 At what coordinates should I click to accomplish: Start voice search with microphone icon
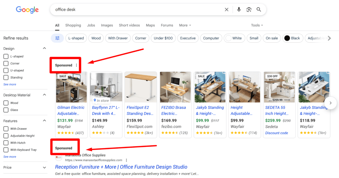coord(239,10)
